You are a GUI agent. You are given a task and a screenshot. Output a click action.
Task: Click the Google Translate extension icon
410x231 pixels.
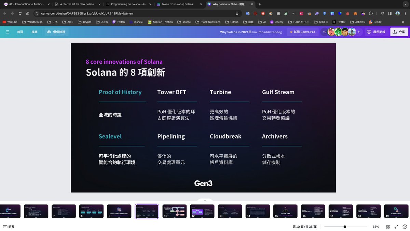(248, 13)
